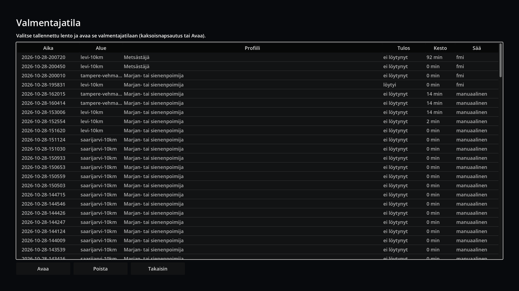Viewport: 519px width, 291px height.
Task: Select flight 2026-10-28-144715
Action: 260,195
